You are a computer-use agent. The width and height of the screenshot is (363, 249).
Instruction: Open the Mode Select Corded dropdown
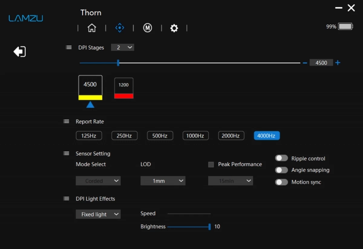pyautogui.click(x=98, y=181)
